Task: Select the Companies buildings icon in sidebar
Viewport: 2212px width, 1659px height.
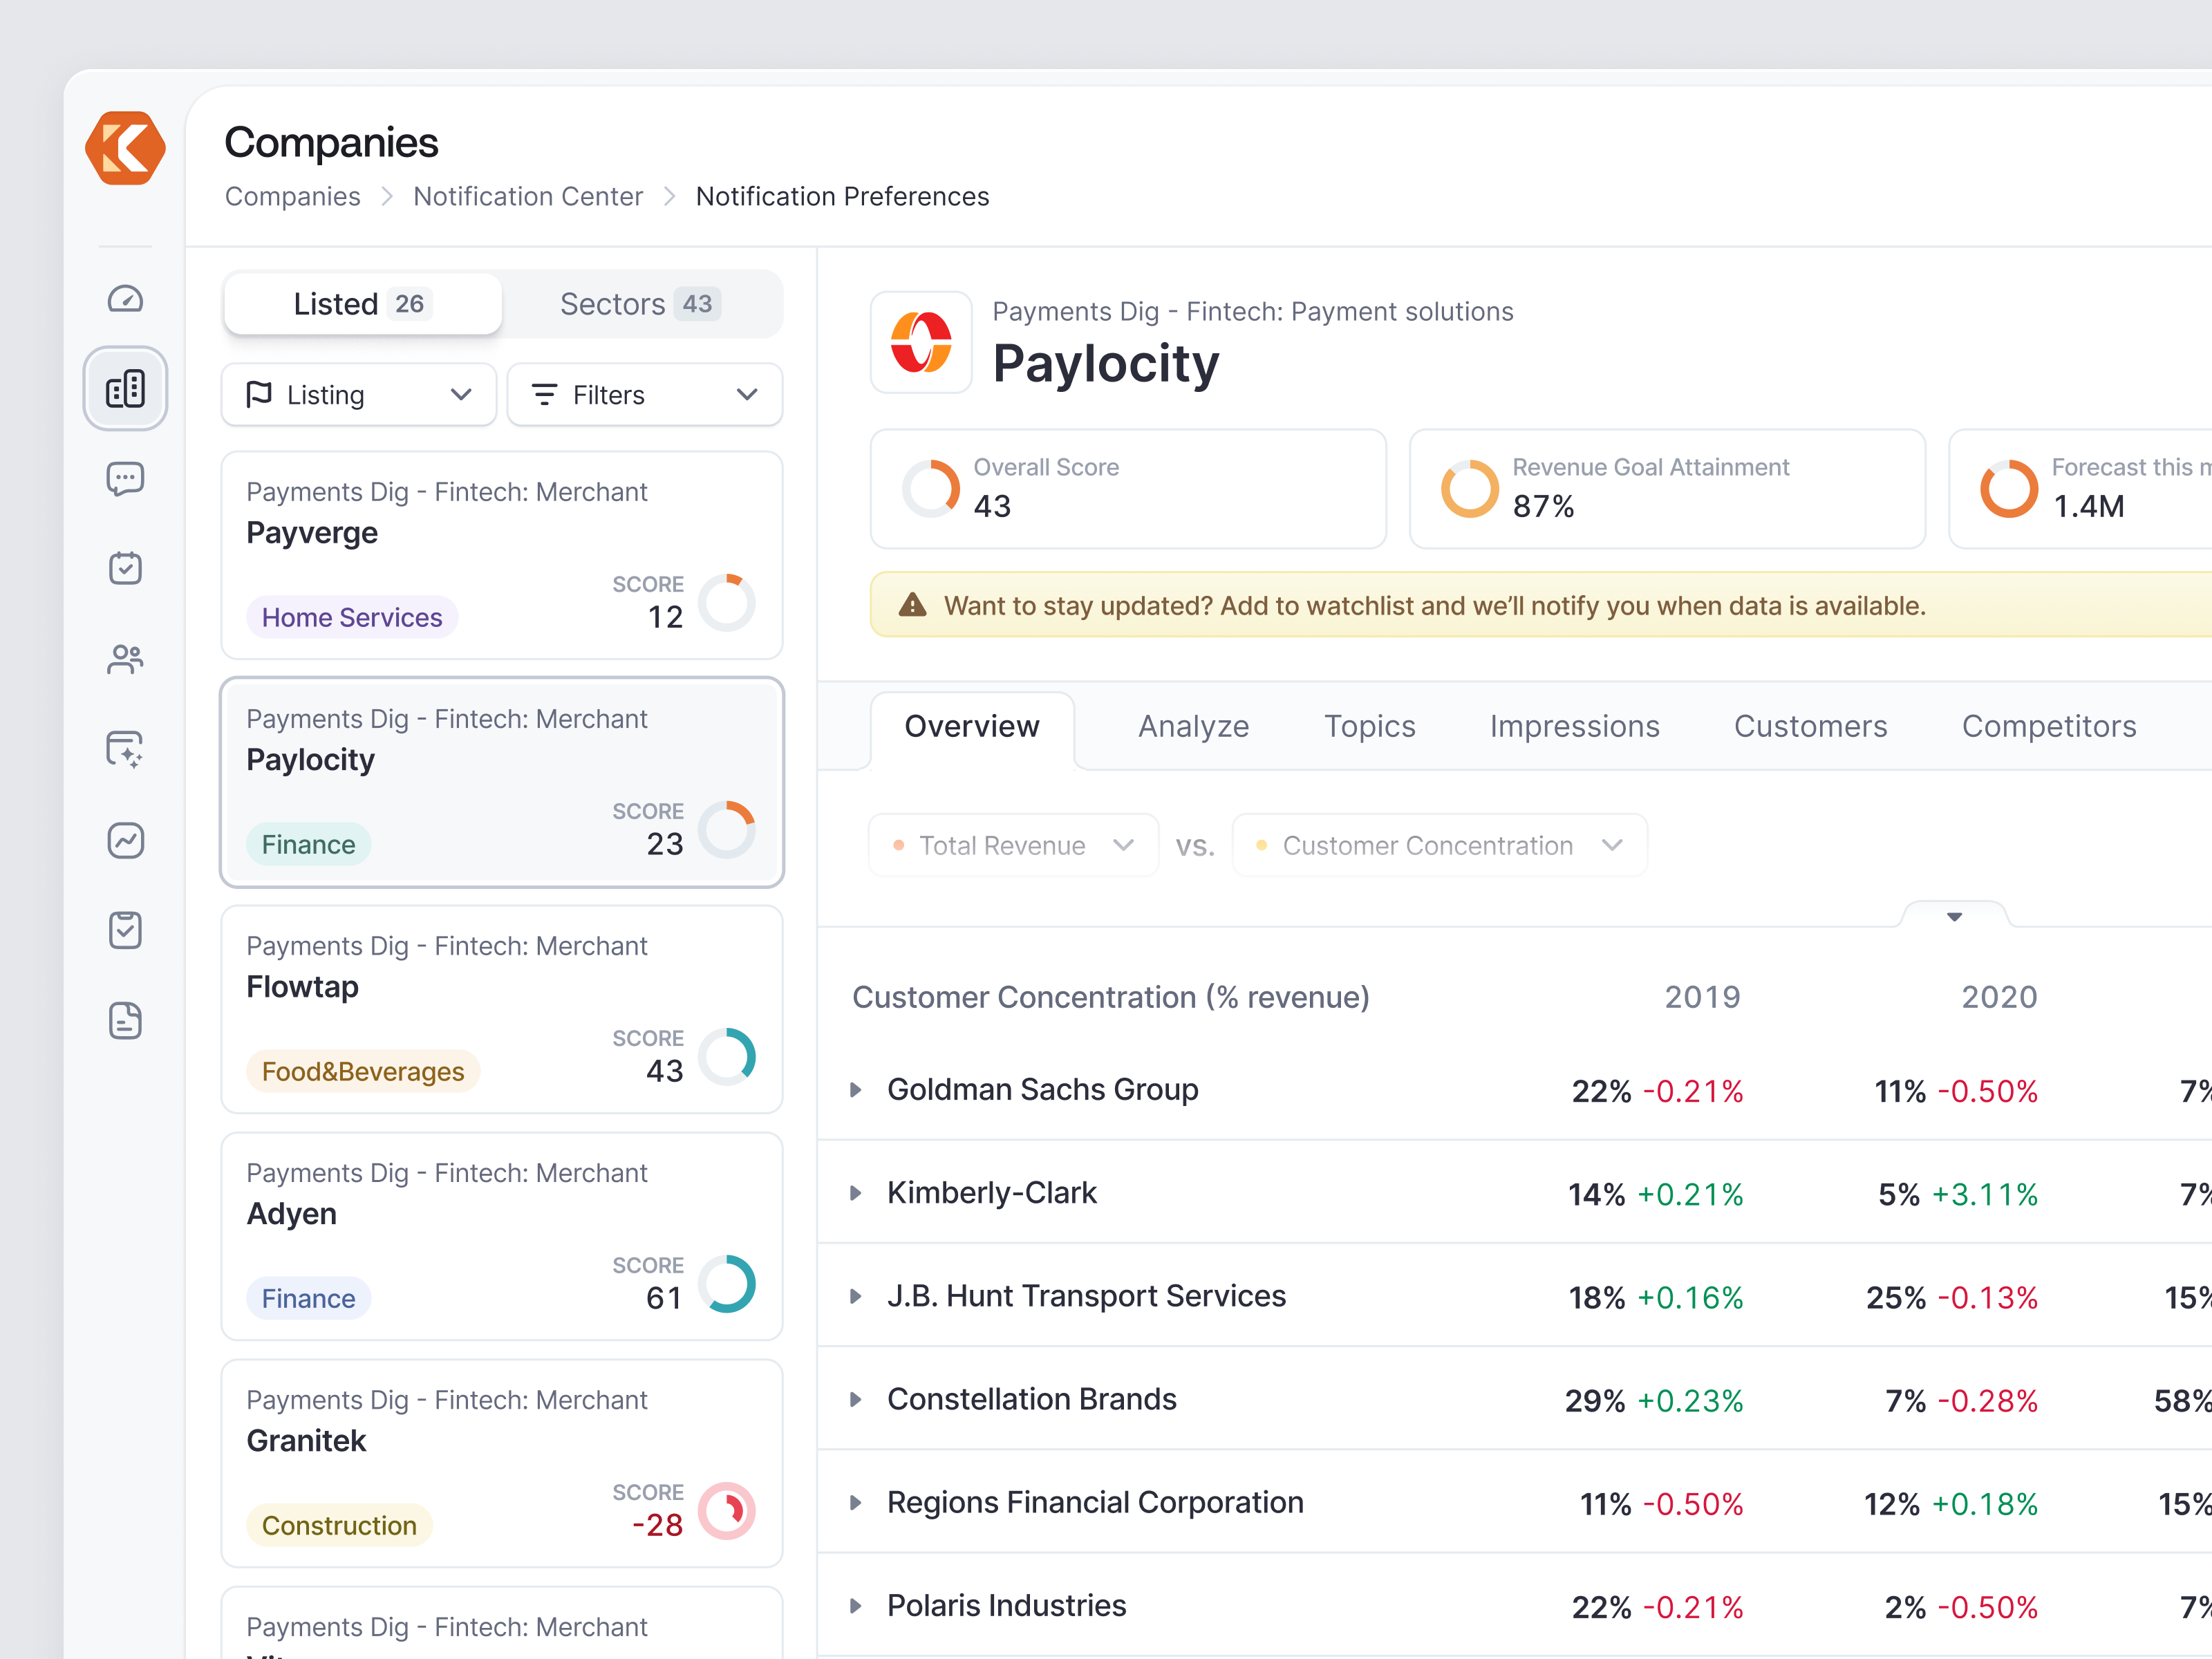Action: [x=125, y=389]
